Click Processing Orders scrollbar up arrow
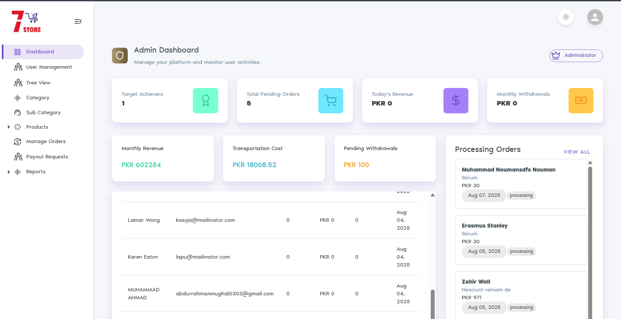The image size is (621, 319). [x=590, y=163]
